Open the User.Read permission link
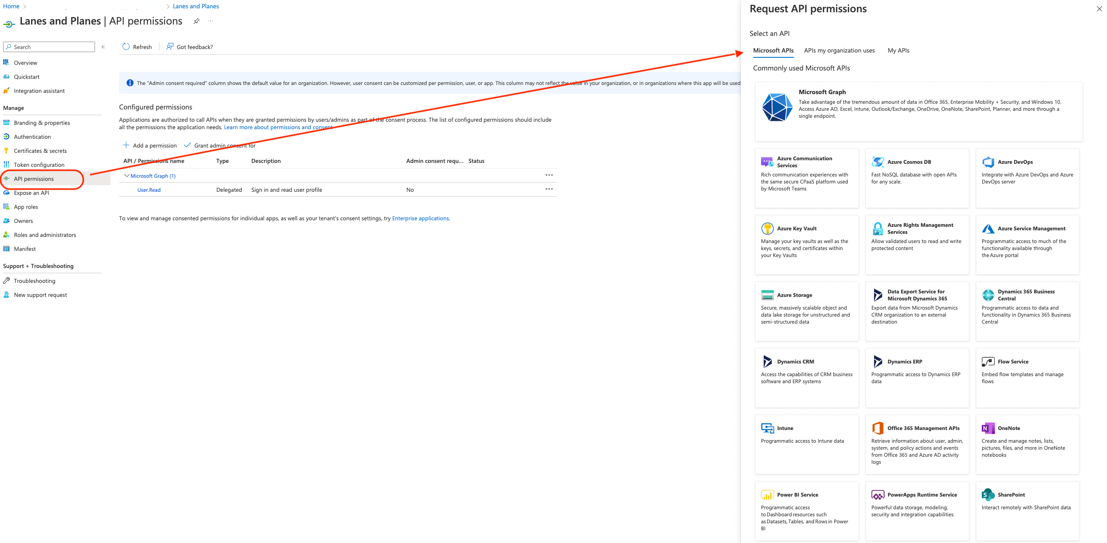The height and width of the screenshot is (543, 1107). (x=149, y=190)
